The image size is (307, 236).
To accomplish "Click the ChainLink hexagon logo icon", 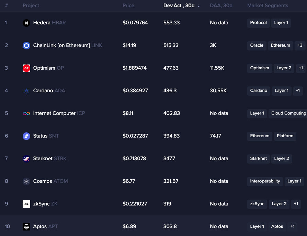I will (26, 46).
